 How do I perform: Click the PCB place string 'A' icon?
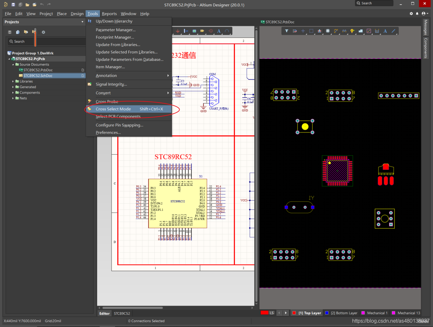(x=385, y=31)
